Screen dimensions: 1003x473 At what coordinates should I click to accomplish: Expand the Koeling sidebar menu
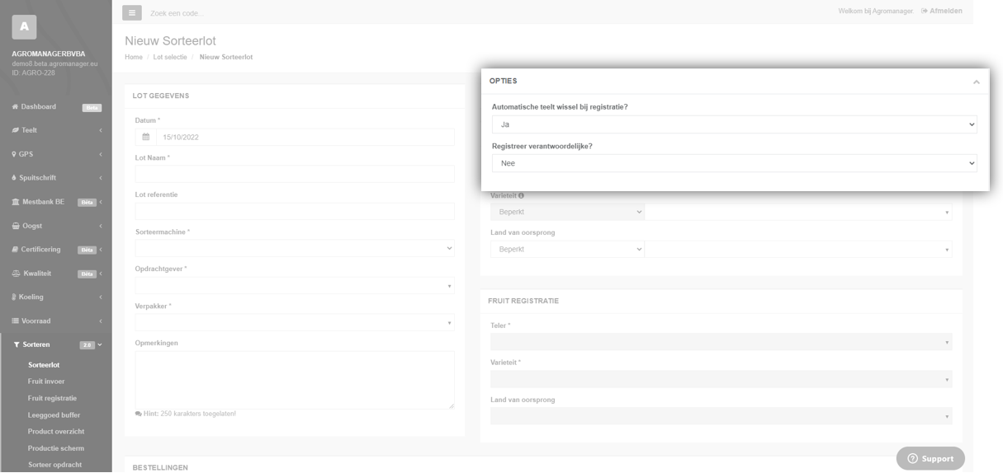55,297
